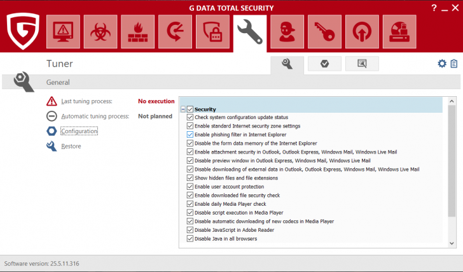
Task: Open the Virus protection biohazard icon
Action: coord(100,32)
